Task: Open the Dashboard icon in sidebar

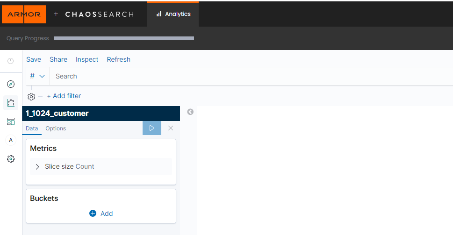Action: click(x=11, y=121)
